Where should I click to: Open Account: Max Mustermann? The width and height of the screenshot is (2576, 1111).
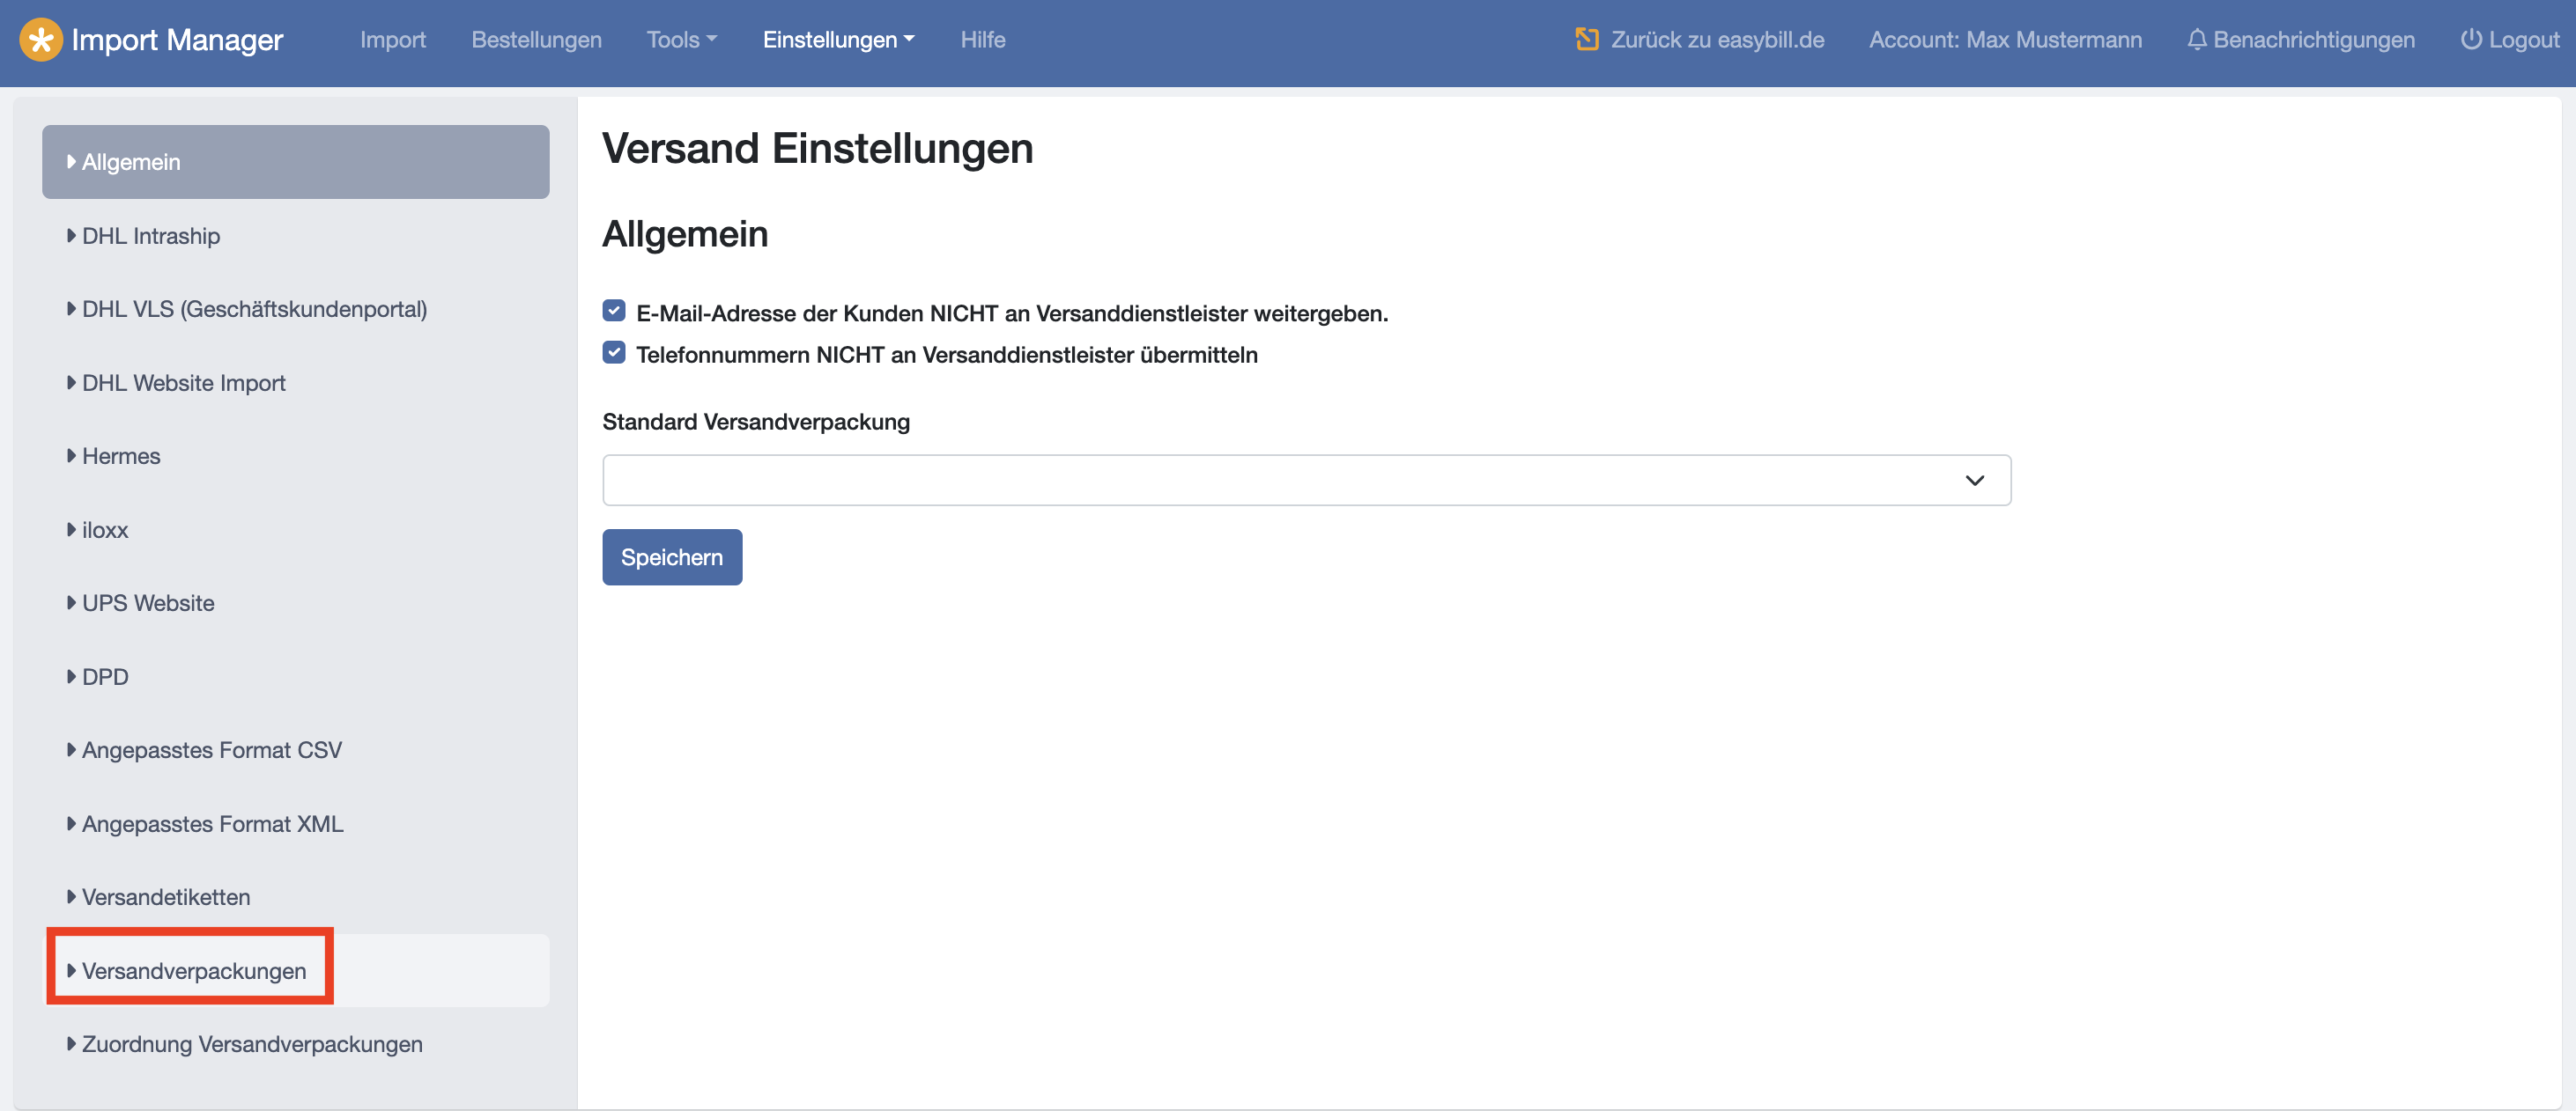[x=2005, y=40]
